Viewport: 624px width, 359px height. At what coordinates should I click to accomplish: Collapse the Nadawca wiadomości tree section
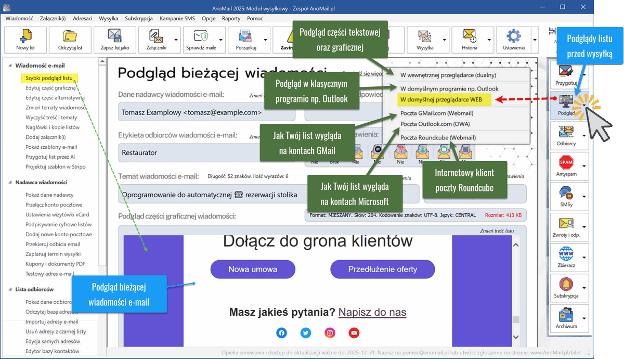10,183
